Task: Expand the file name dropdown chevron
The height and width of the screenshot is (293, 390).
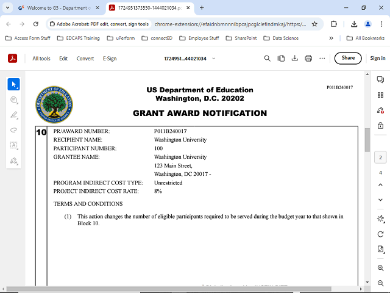Action: pyautogui.click(x=214, y=59)
